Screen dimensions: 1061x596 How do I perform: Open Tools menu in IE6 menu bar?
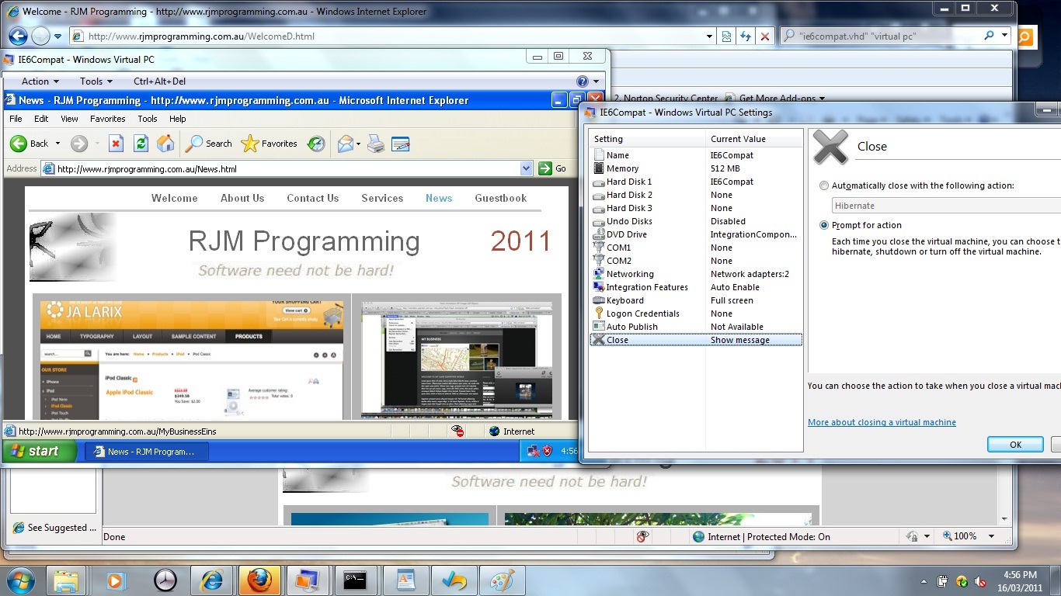tap(148, 119)
